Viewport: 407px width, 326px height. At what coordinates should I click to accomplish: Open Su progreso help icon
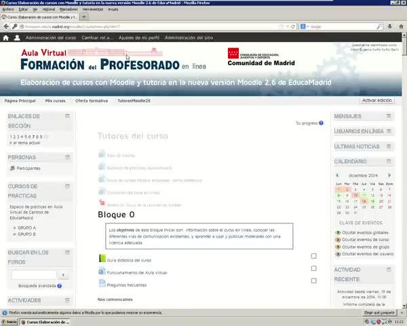click(x=321, y=123)
